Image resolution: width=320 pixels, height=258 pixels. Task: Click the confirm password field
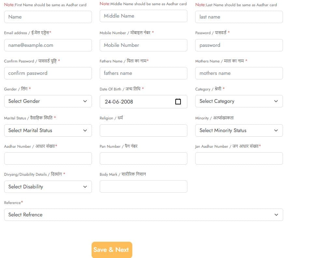[48, 73]
